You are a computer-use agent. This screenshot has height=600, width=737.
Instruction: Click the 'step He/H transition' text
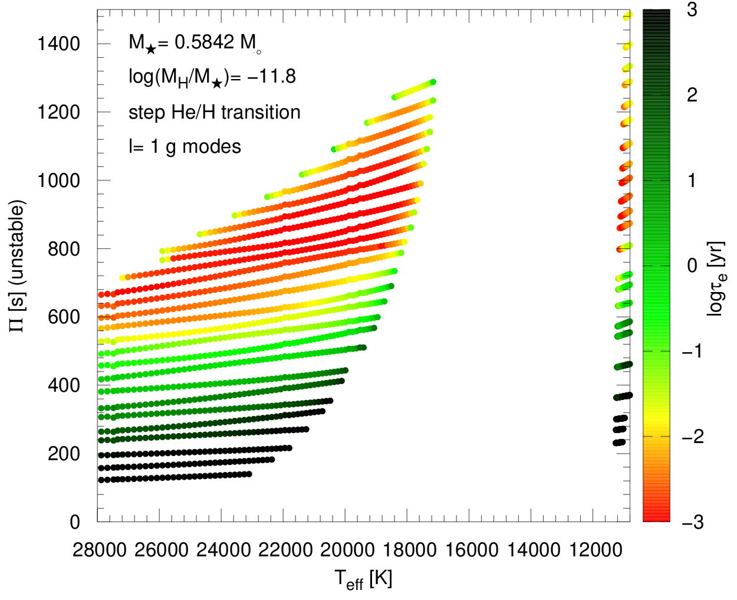pos(215,112)
